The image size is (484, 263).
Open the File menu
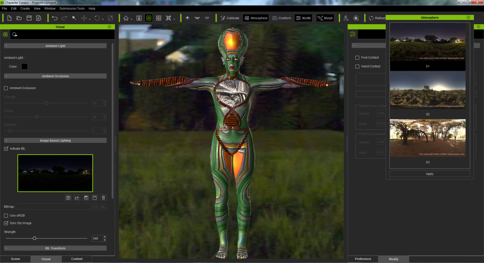click(x=5, y=8)
